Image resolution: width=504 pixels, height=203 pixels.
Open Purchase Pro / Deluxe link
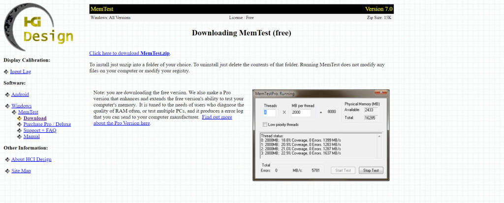coord(47,124)
